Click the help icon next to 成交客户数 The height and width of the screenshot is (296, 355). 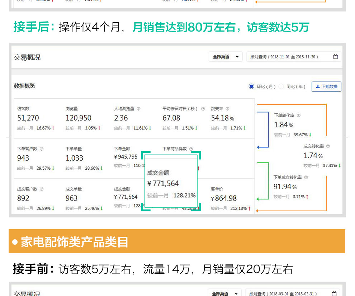(42, 189)
